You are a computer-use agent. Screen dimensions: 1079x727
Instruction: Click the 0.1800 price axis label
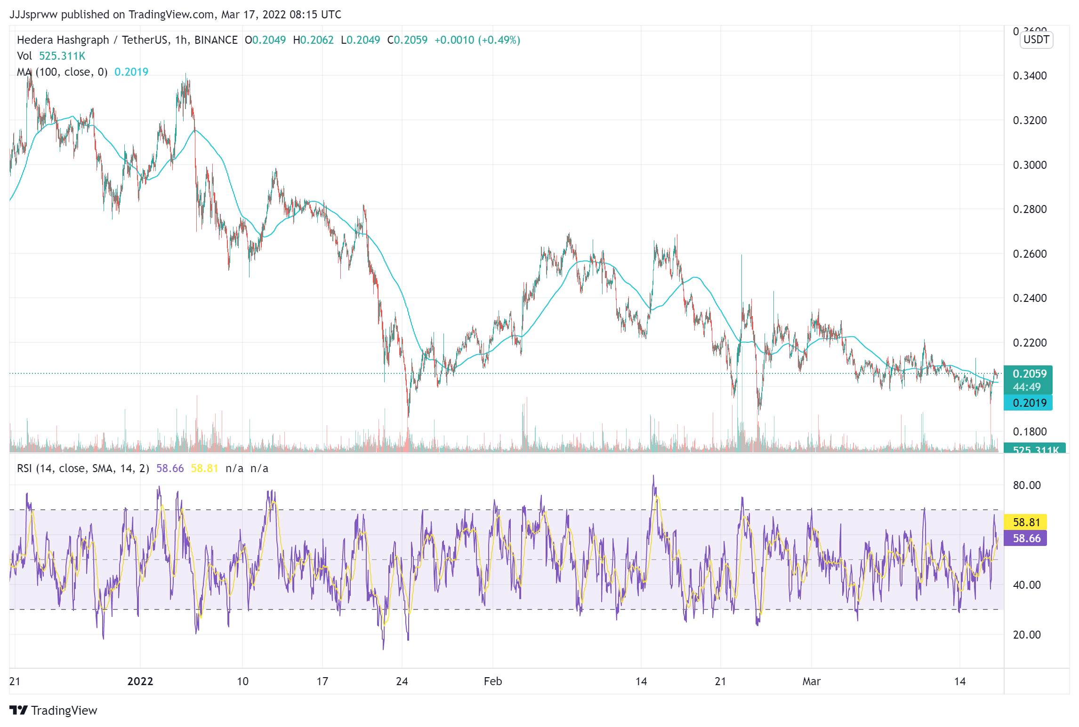point(1030,432)
